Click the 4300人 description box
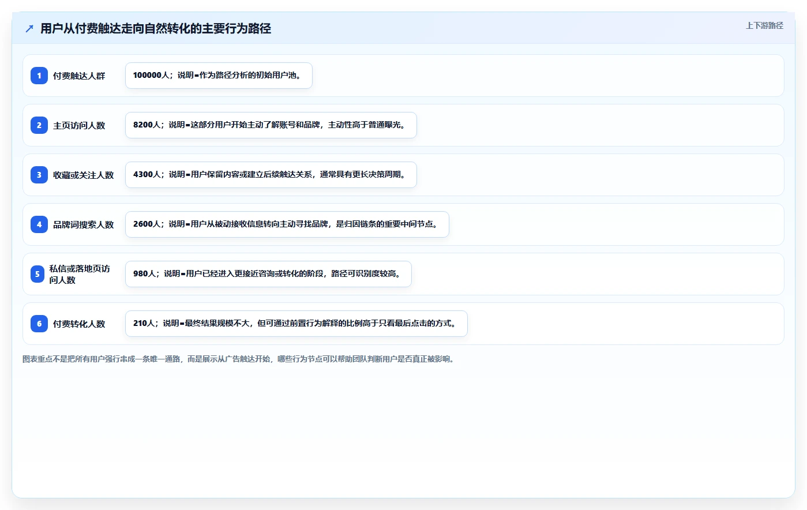The width and height of the screenshot is (807, 510). click(271, 175)
